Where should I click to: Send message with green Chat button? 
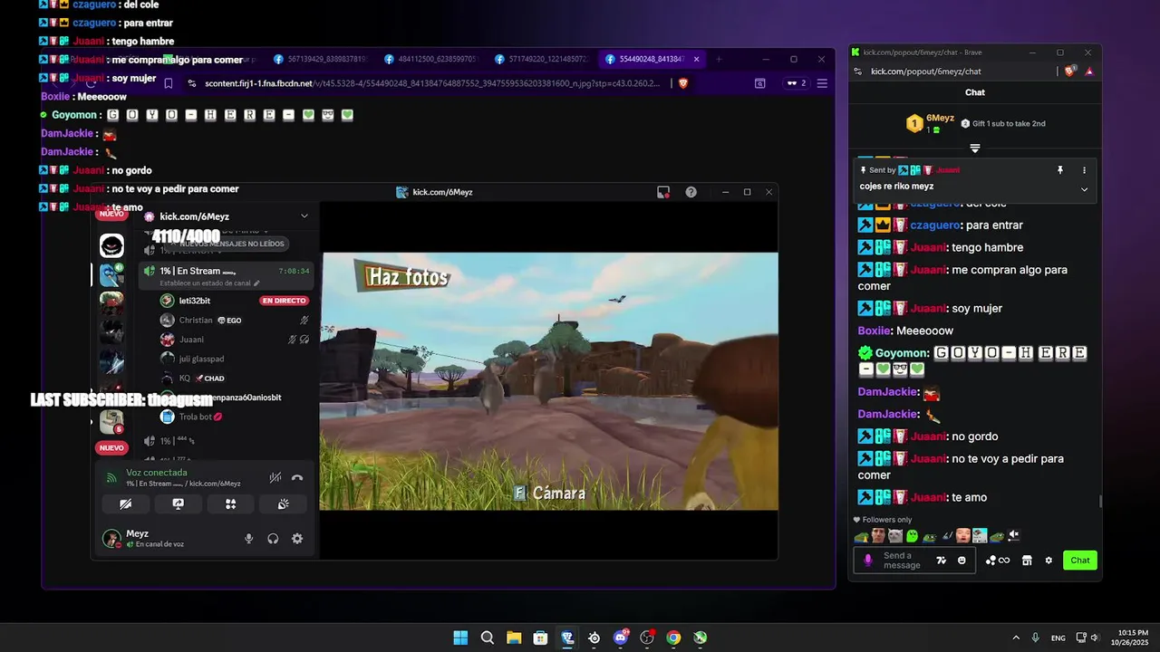coord(1080,561)
